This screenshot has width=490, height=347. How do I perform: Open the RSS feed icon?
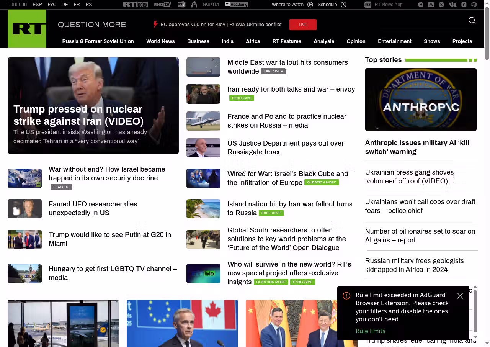tap(431, 5)
